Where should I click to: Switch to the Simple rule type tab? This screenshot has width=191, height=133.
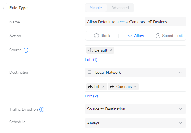[x=96, y=8]
